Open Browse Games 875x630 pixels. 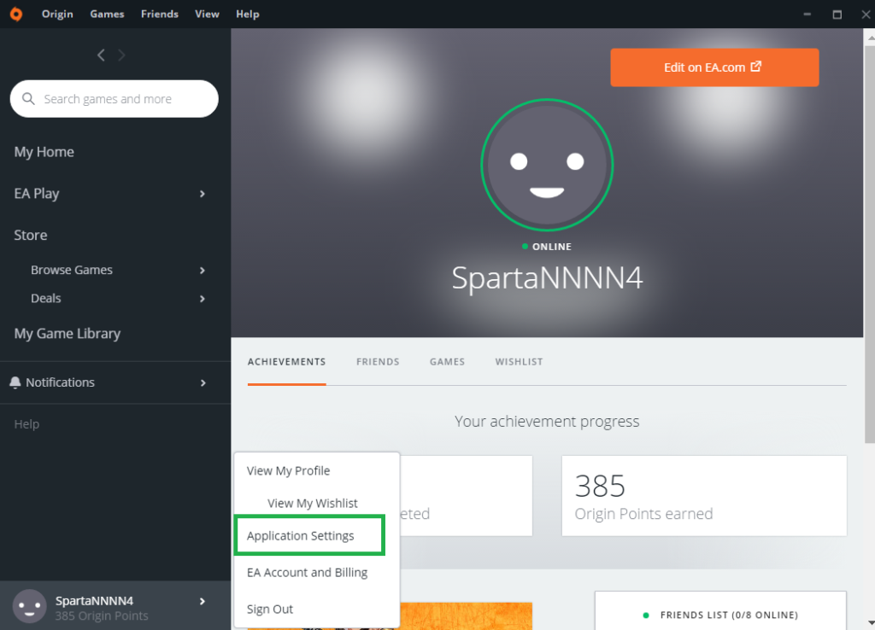(72, 270)
